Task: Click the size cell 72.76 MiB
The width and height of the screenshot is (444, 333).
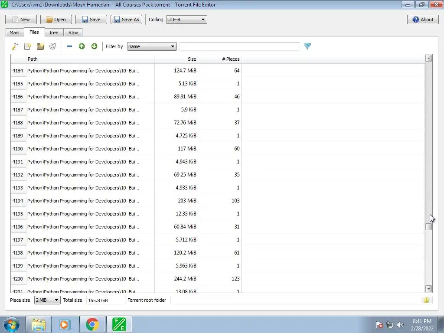Action: click(x=176, y=123)
